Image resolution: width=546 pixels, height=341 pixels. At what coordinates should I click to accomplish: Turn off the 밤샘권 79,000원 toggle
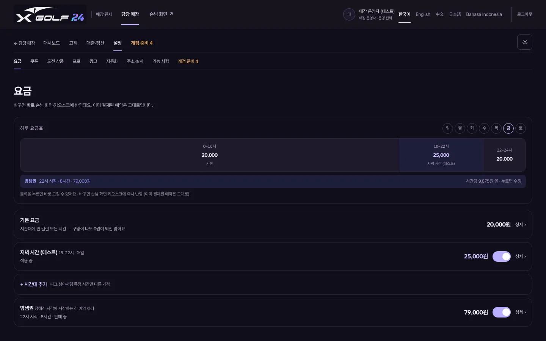[x=502, y=312]
